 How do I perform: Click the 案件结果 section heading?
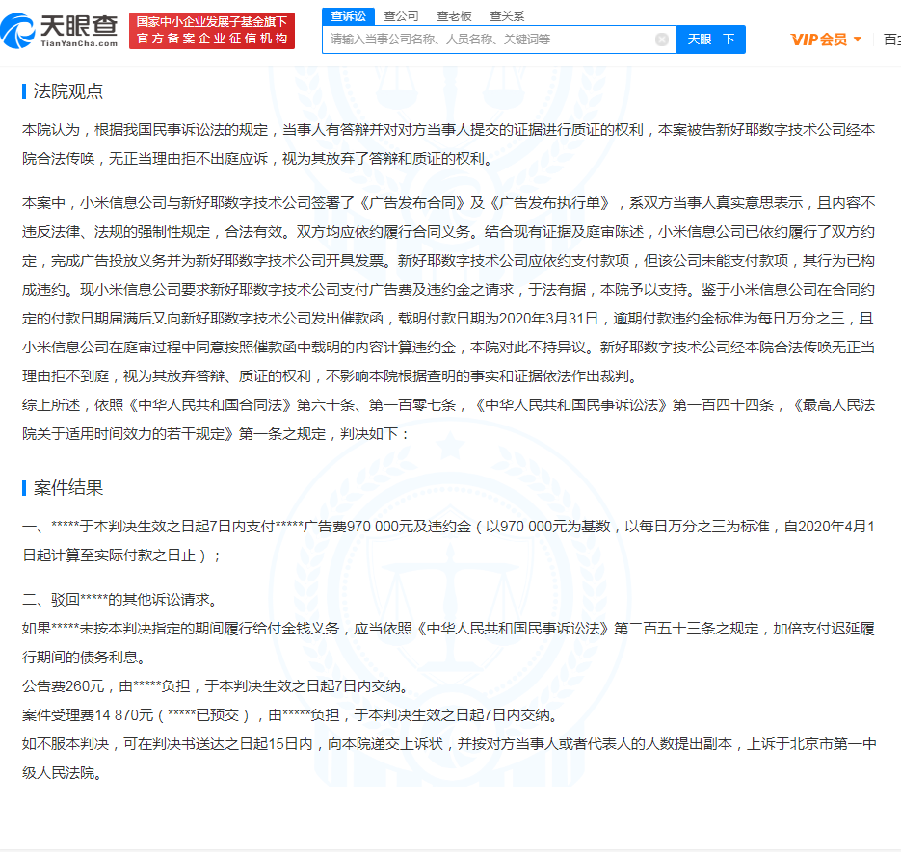[x=67, y=488]
